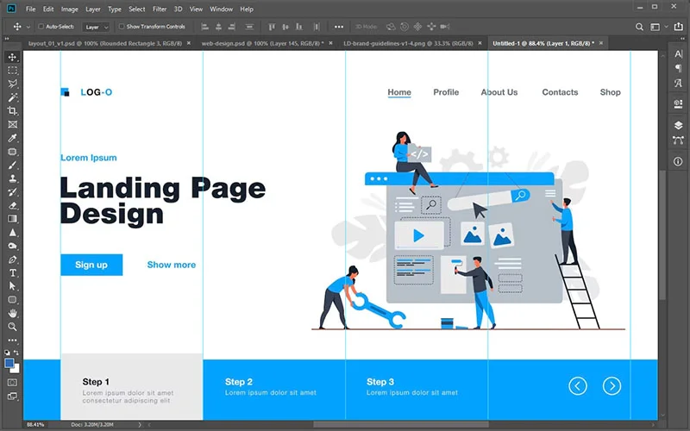Reset default foreground and background colors
Screen dimensions: 690x431
(x=7, y=353)
